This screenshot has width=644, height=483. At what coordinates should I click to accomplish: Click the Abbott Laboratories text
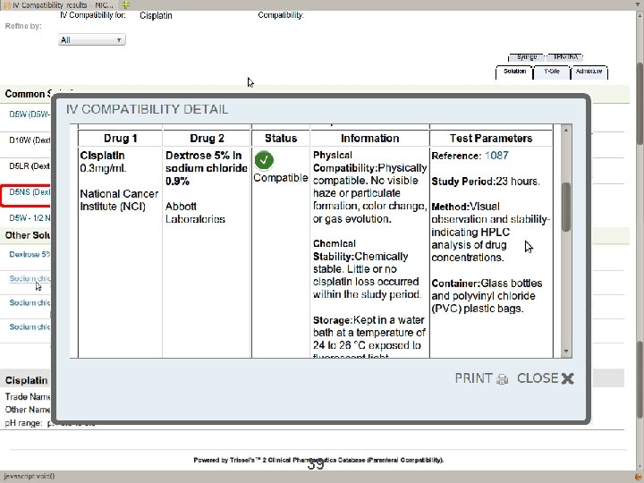(x=195, y=213)
